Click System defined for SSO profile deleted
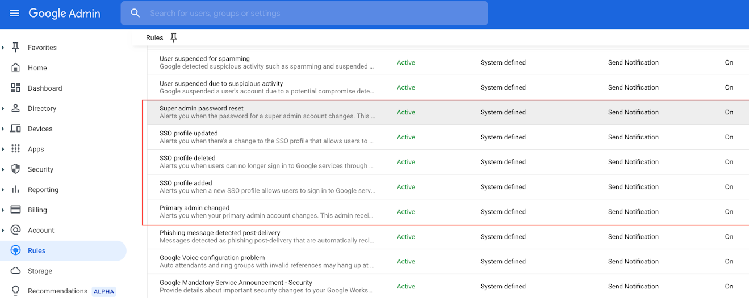The image size is (749, 298). click(x=503, y=162)
